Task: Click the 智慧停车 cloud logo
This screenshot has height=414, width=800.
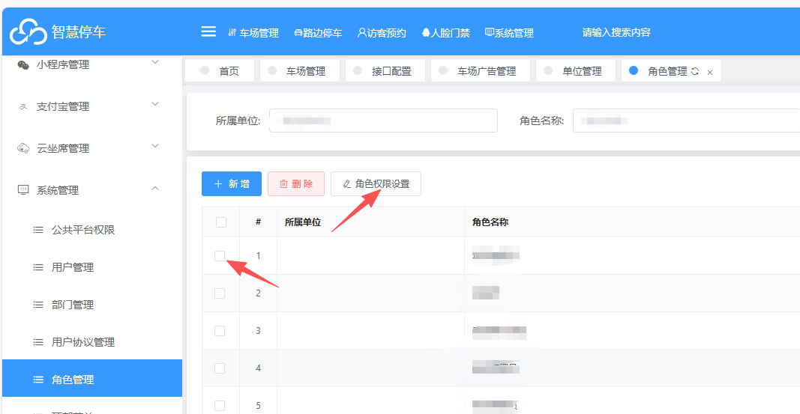Action: tap(28, 31)
